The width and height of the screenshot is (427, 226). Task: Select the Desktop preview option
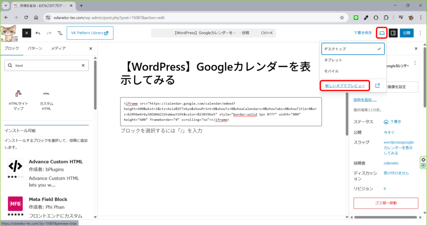coord(353,49)
